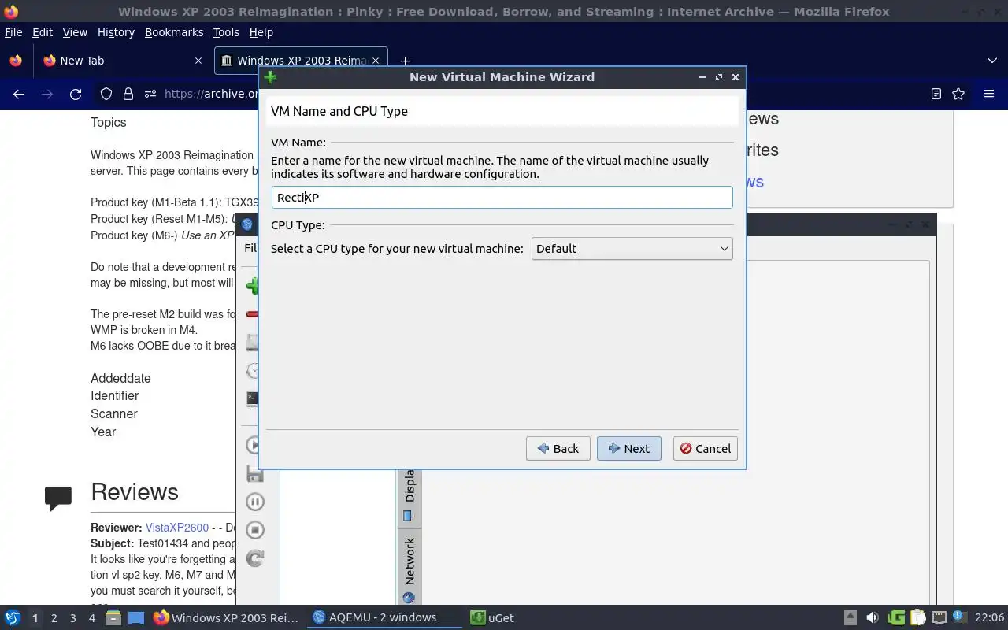Image resolution: width=1008 pixels, height=630 pixels.
Task: Click the wizard Back button
Action: pos(558,449)
